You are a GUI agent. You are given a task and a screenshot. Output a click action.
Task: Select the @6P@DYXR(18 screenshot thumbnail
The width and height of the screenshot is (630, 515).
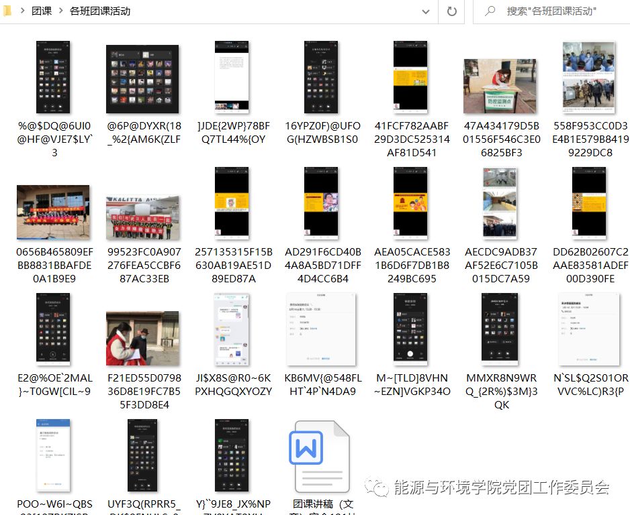click(x=142, y=79)
